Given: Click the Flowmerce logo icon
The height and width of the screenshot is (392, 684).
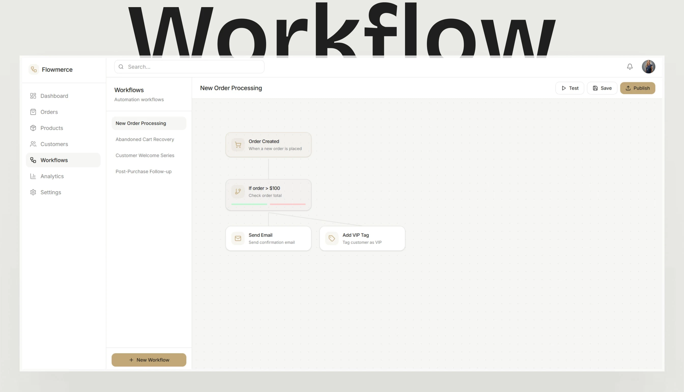Looking at the screenshot, I should pos(34,69).
